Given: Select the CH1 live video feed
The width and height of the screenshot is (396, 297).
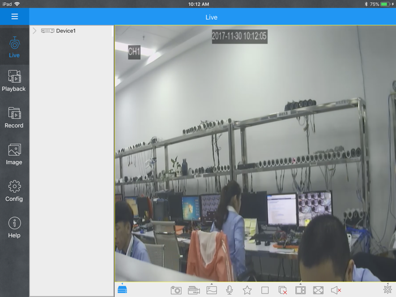Looking at the screenshot, I should [255, 153].
